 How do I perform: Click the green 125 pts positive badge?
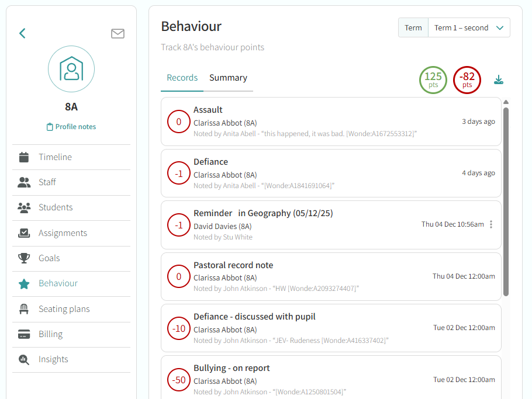(x=433, y=80)
